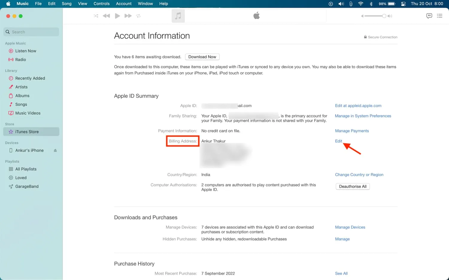Click See All purchase history link
The image size is (449, 280).
click(x=341, y=273)
